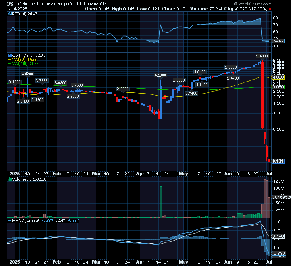
Task: Click the Volume 70.2M header value
Action: click(x=206, y=9)
